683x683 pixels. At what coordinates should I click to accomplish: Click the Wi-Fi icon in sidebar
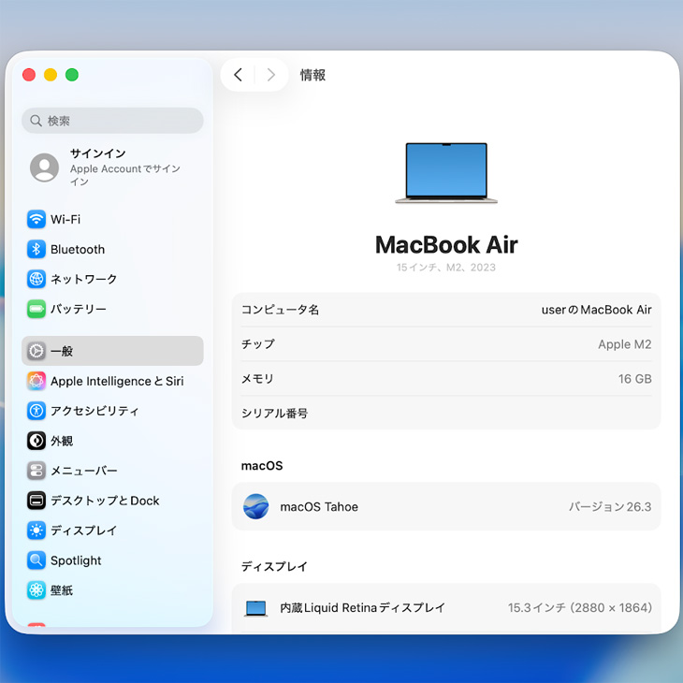[x=36, y=220]
